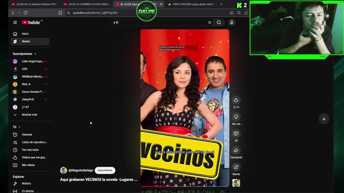Open Davoo Xeneize subscription channel
Viewport: 344px width, 193px height.
tap(30, 92)
